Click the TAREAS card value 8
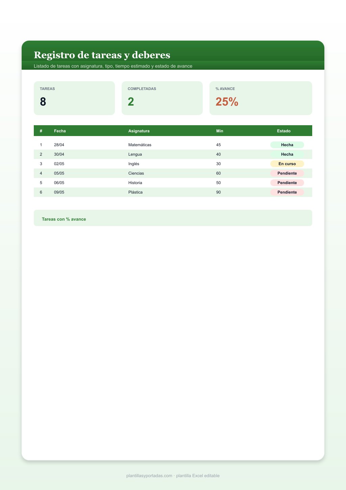 (x=43, y=102)
